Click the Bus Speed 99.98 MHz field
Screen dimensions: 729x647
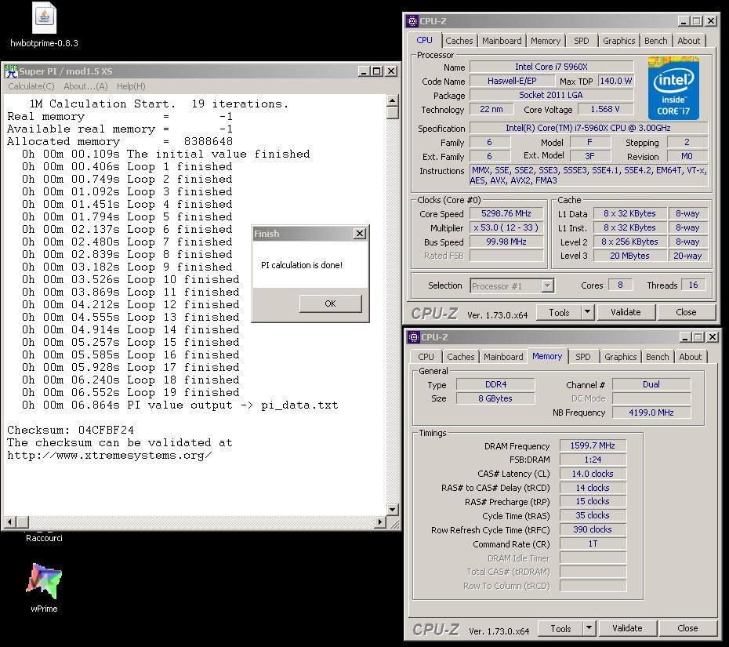tap(506, 242)
